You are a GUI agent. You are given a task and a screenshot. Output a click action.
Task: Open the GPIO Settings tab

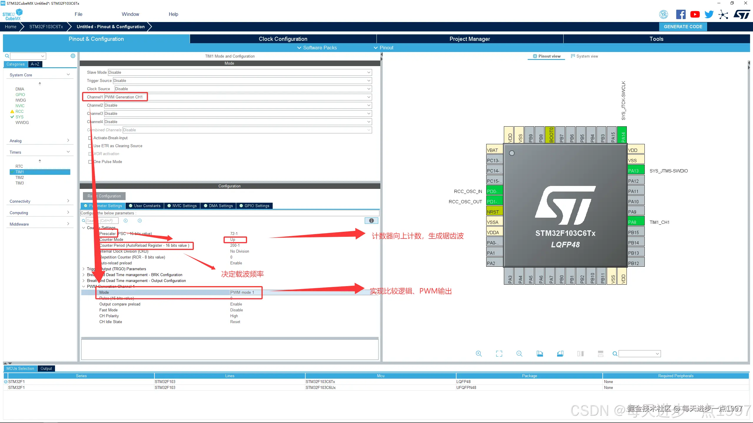[x=254, y=206]
